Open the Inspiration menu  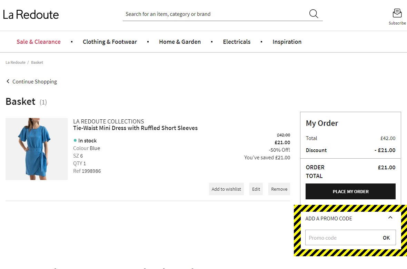tap(287, 42)
